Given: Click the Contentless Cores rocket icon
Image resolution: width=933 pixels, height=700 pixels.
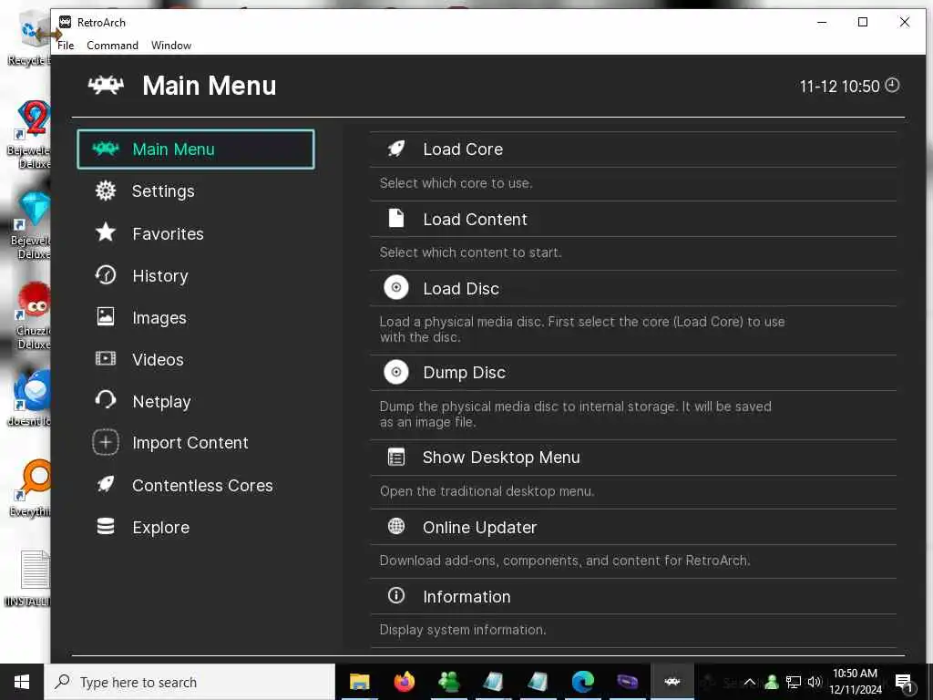Looking at the screenshot, I should click(x=106, y=485).
